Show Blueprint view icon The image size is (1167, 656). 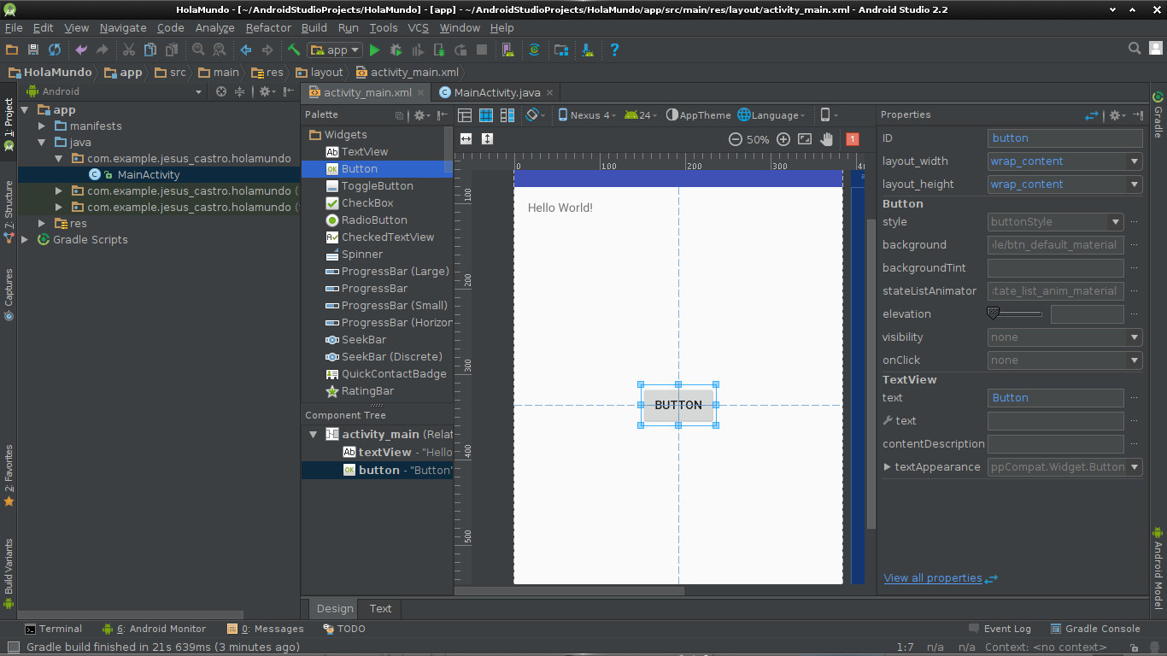(x=486, y=115)
